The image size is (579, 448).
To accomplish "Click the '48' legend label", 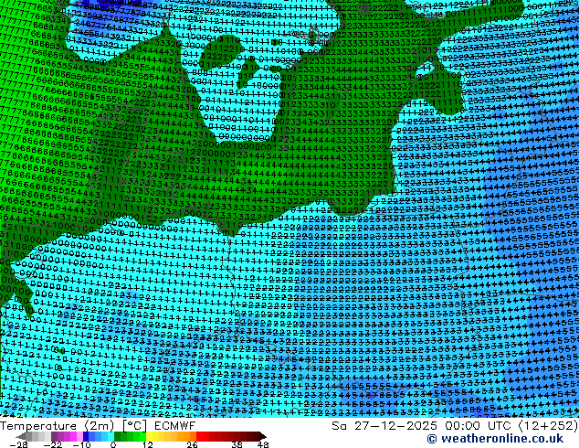I will coord(263,444).
